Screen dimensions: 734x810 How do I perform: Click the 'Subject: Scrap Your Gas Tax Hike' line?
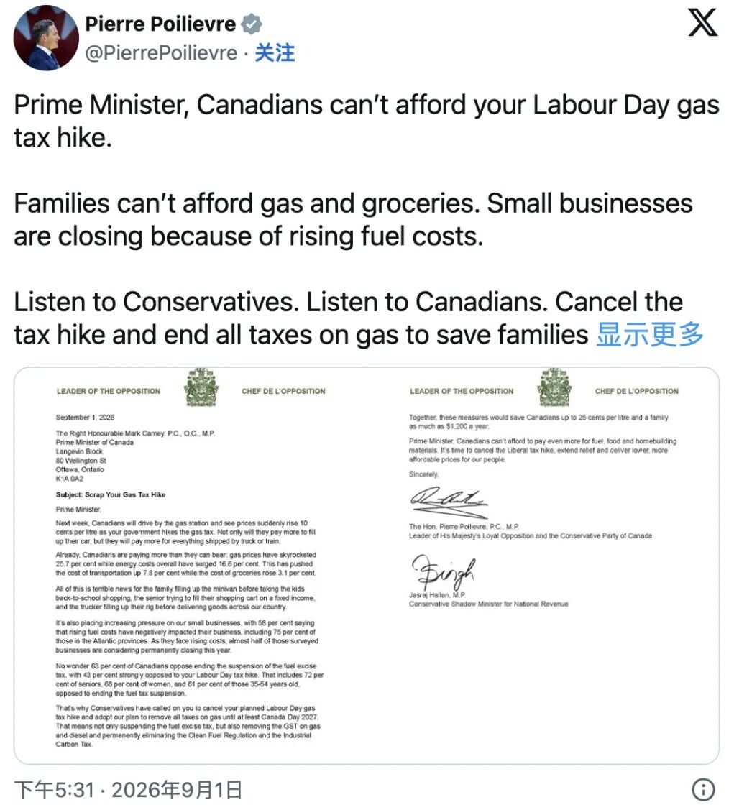[111, 494]
